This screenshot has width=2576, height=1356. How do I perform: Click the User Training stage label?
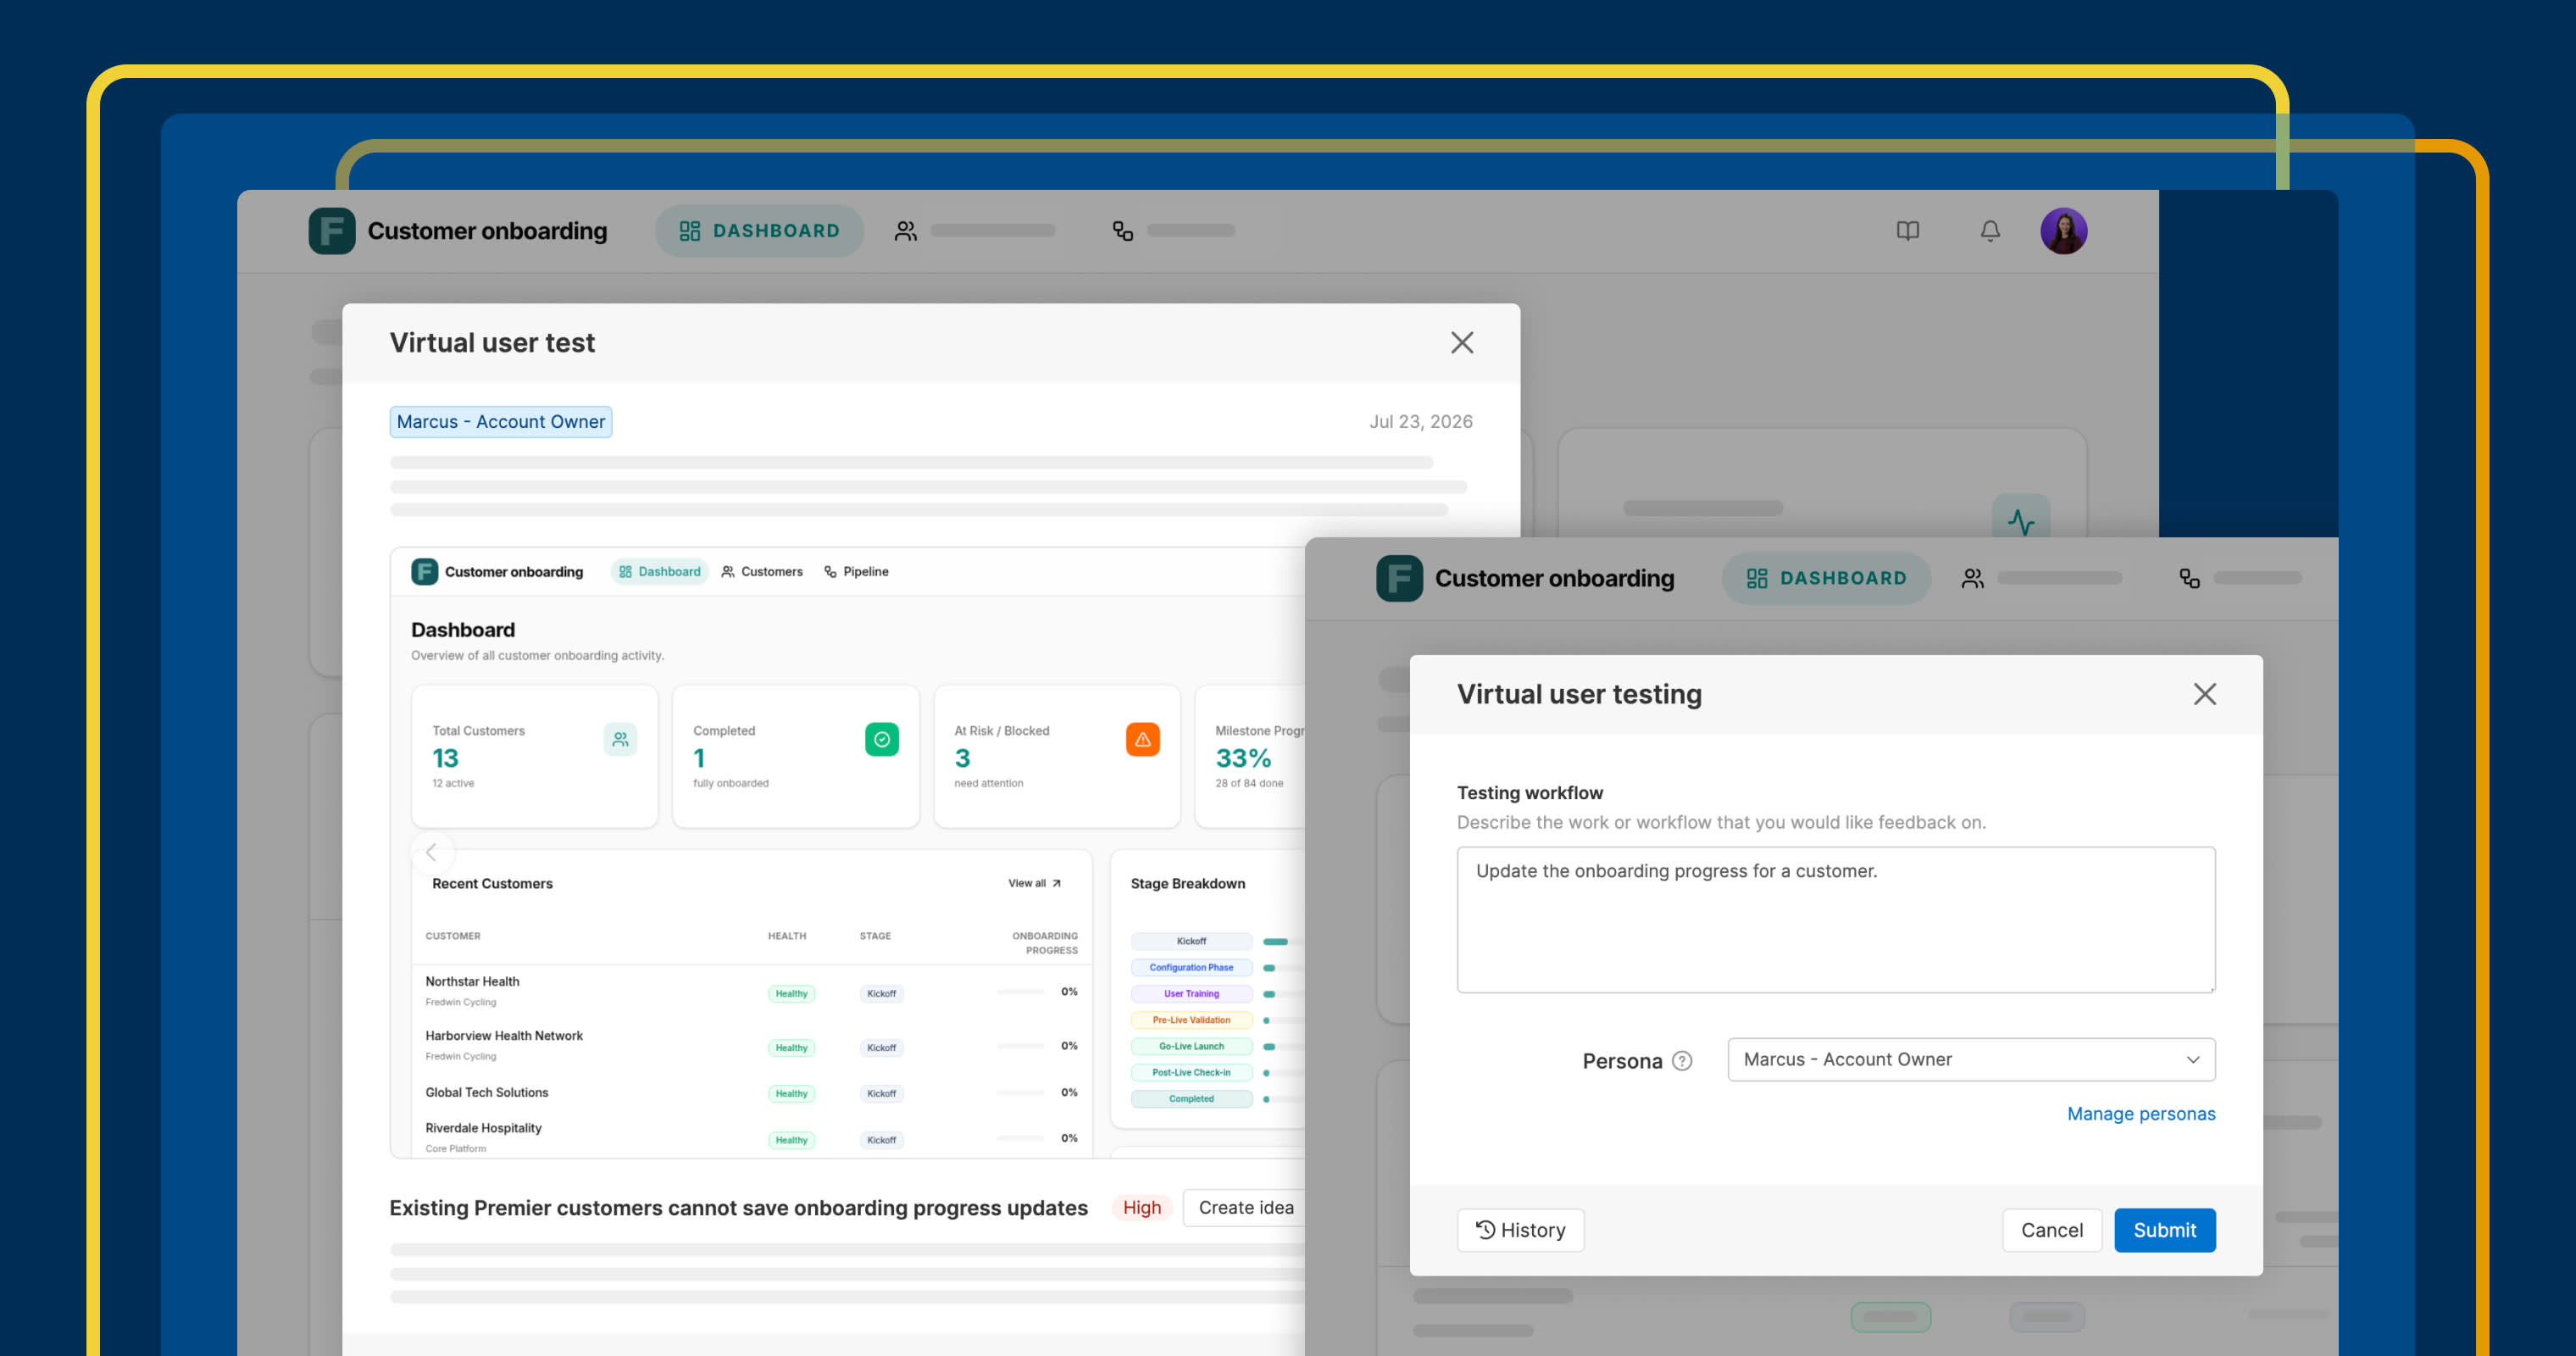click(1191, 994)
